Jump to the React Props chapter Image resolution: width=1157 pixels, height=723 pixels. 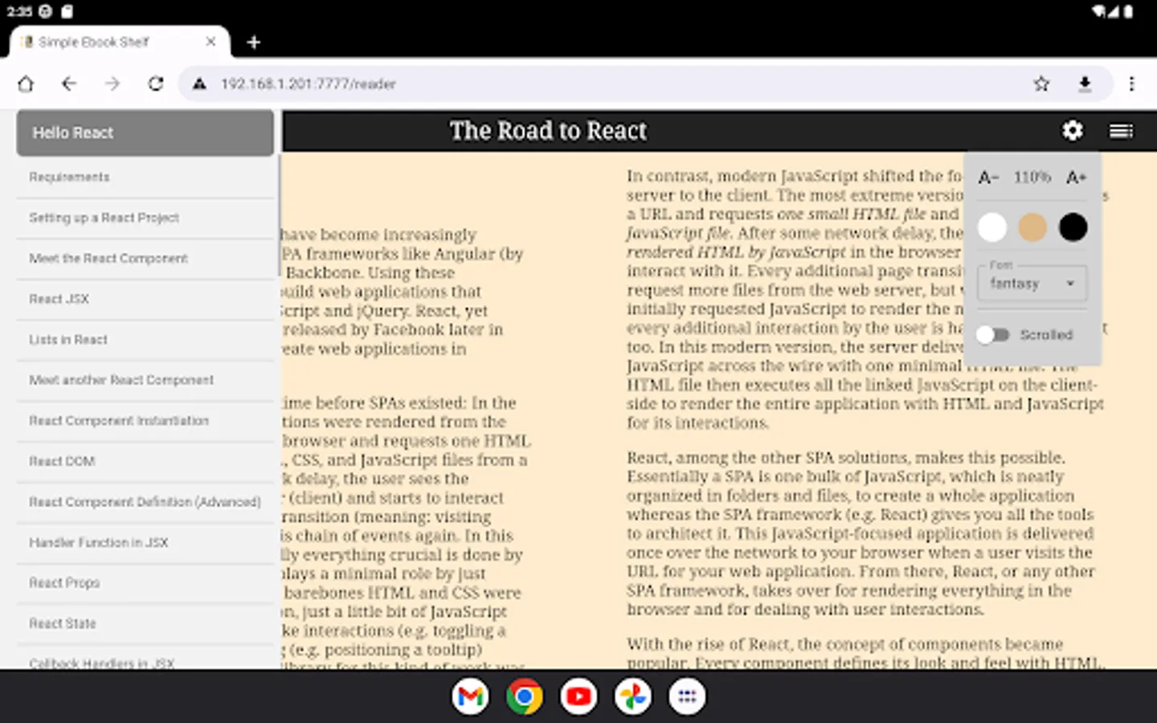click(145, 583)
